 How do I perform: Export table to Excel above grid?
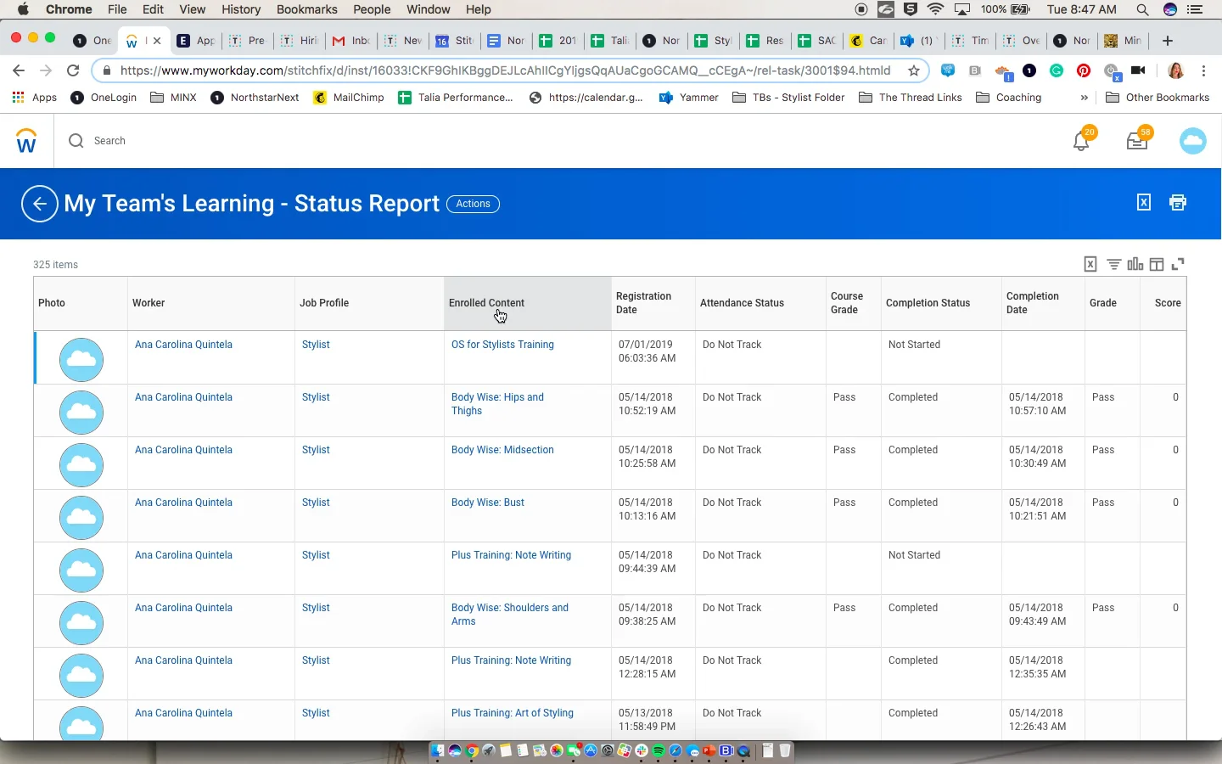pyautogui.click(x=1090, y=265)
